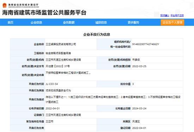Click the 不良行为分类 label
Image resolution: width=194 pixels, height=132 pixels.
[36, 128]
